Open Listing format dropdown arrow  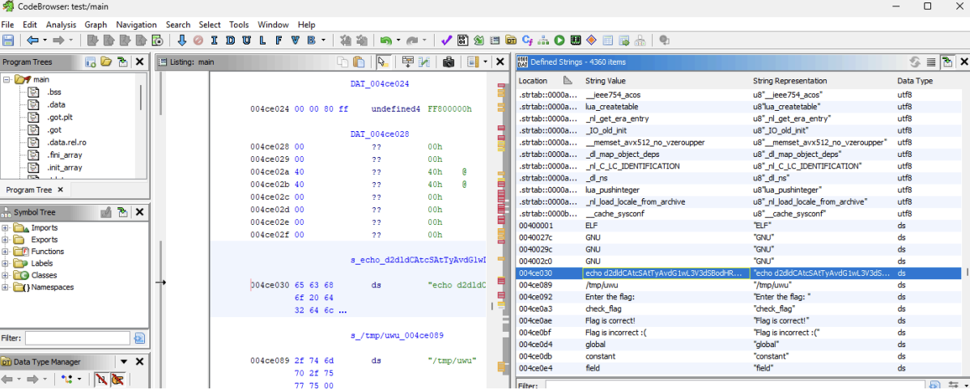tap(485, 61)
